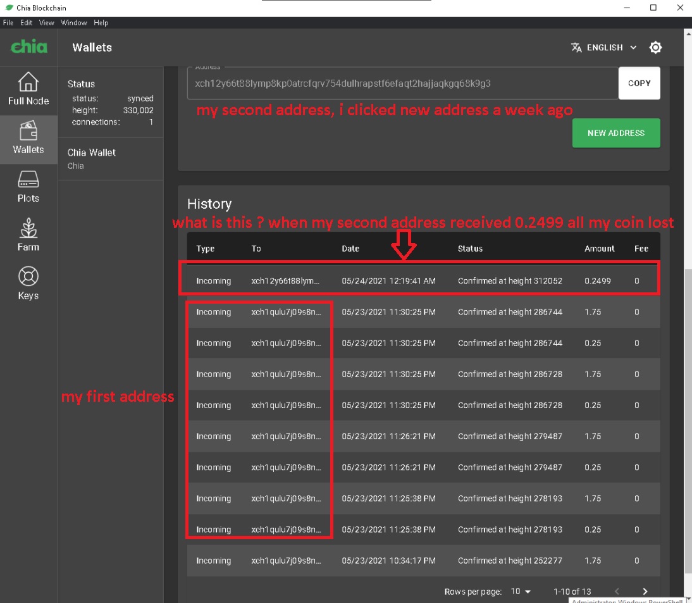
Task: Click the synced status value
Action: 140,99
